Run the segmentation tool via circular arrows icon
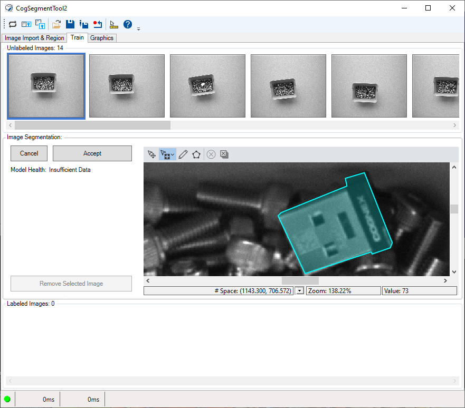The width and height of the screenshot is (465, 408). pos(13,24)
